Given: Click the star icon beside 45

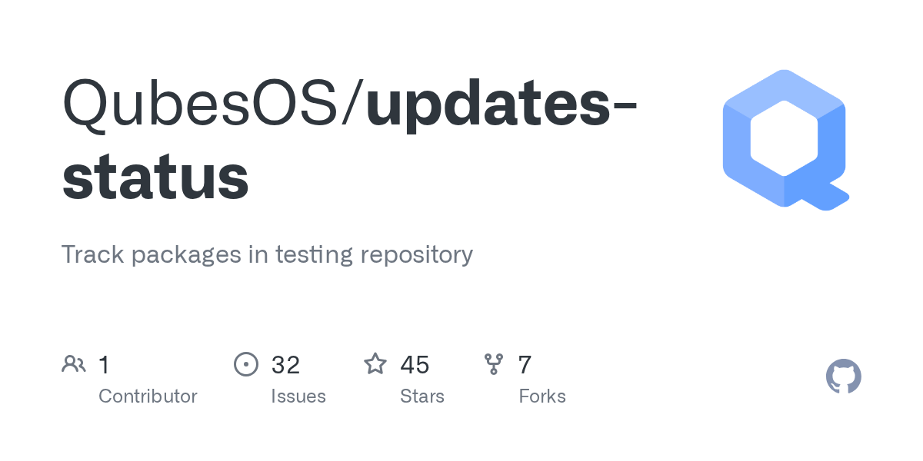Looking at the screenshot, I should (x=375, y=364).
